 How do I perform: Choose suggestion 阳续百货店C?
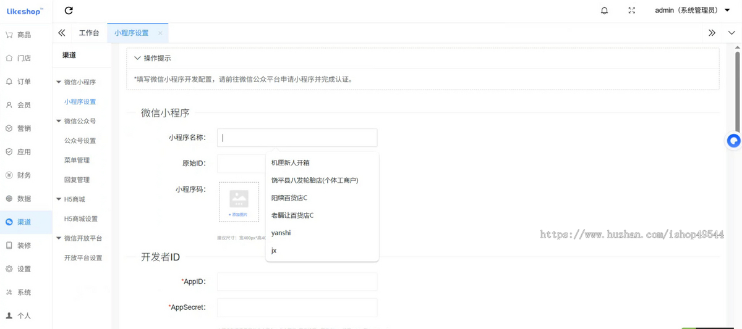click(322, 198)
